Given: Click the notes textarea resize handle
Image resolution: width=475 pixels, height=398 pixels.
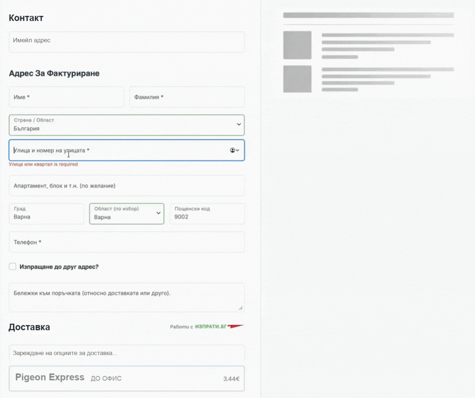Looking at the screenshot, I should point(241,308).
